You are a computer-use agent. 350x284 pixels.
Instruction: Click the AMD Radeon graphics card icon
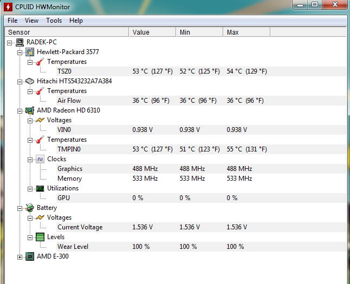[30, 110]
